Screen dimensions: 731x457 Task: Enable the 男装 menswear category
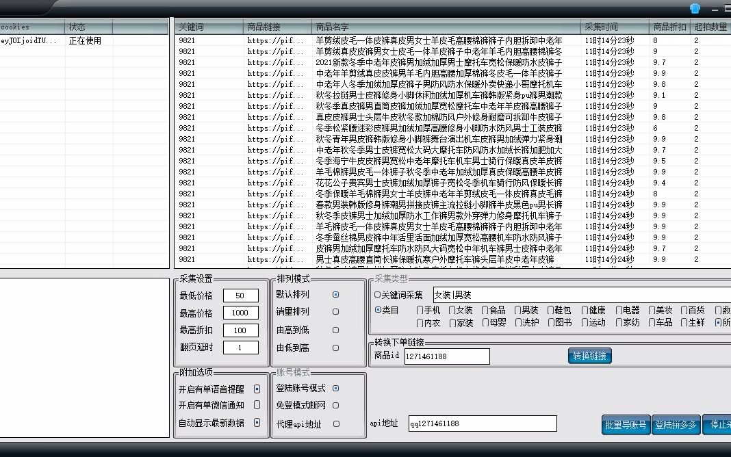(518, 309)
